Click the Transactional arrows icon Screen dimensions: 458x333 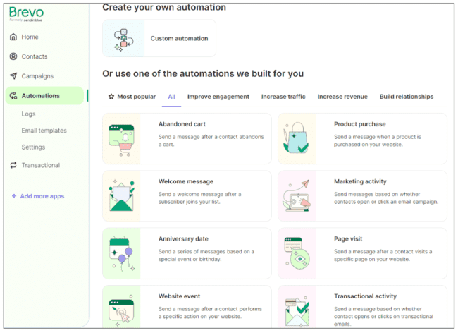click(x=13, y=165)
